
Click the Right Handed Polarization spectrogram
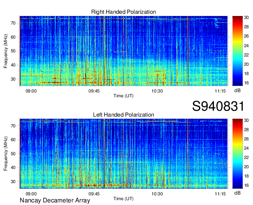pos(124,51)
